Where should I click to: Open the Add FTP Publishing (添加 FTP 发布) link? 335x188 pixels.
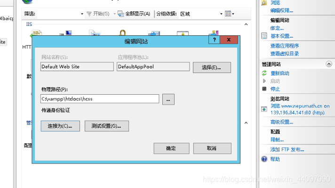[x=287, y=149]
